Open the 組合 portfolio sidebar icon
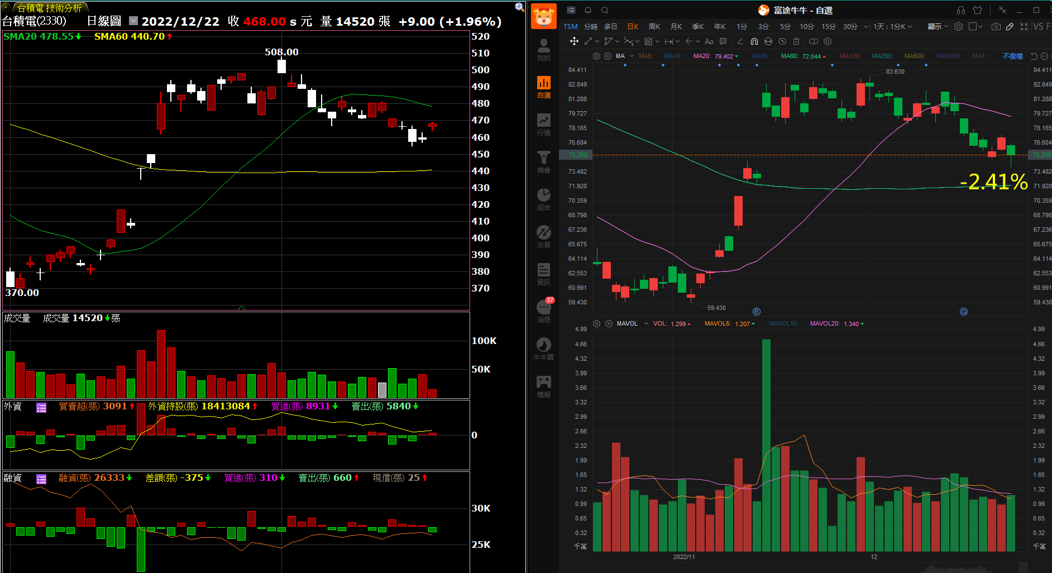1052x573 pixels. pos(543,199)
